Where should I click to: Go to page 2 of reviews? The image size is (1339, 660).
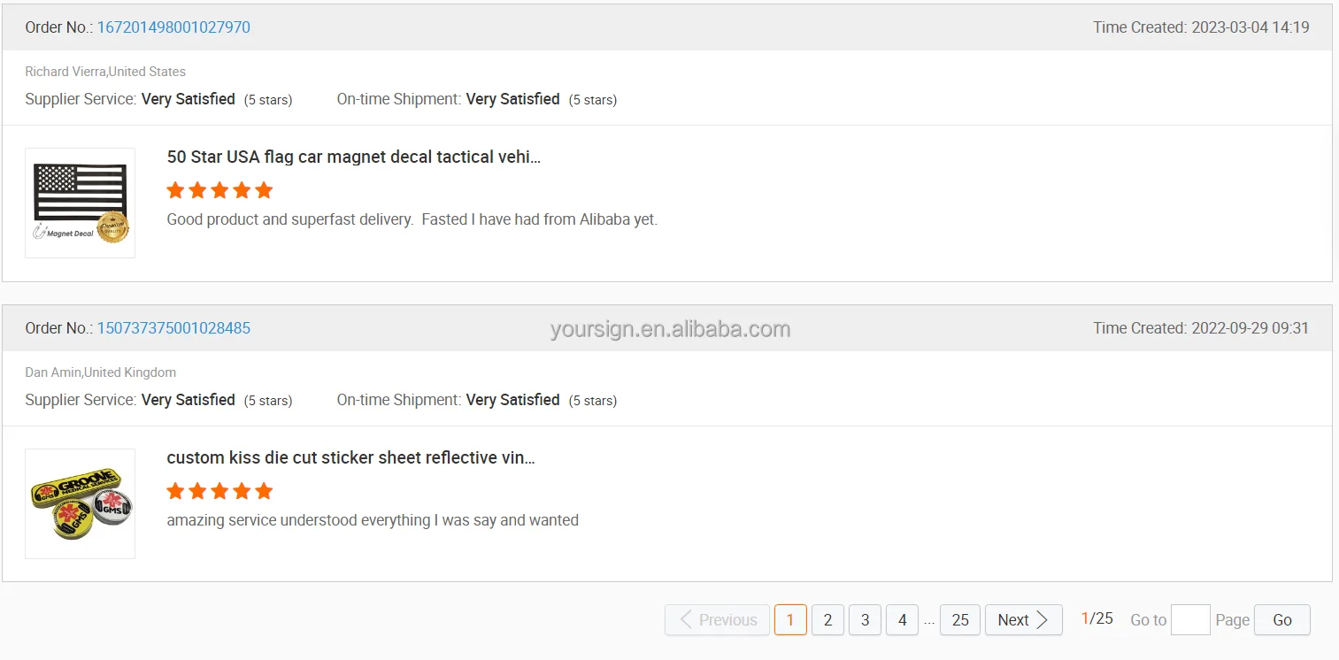(827, 620)
